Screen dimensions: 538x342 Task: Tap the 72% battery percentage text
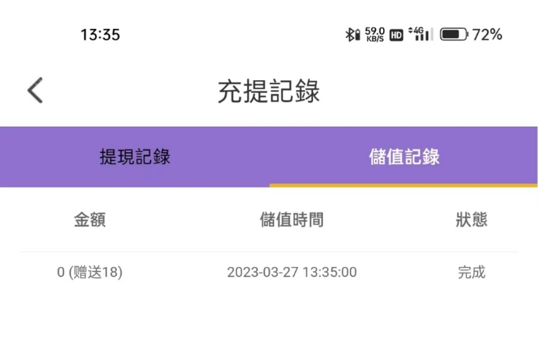487,35
